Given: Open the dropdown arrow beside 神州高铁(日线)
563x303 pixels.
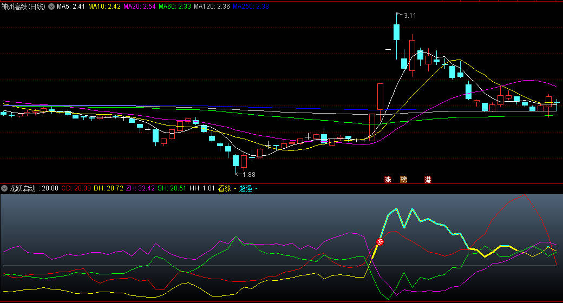Looking at the screenshot, I should (x=51, y=6).
